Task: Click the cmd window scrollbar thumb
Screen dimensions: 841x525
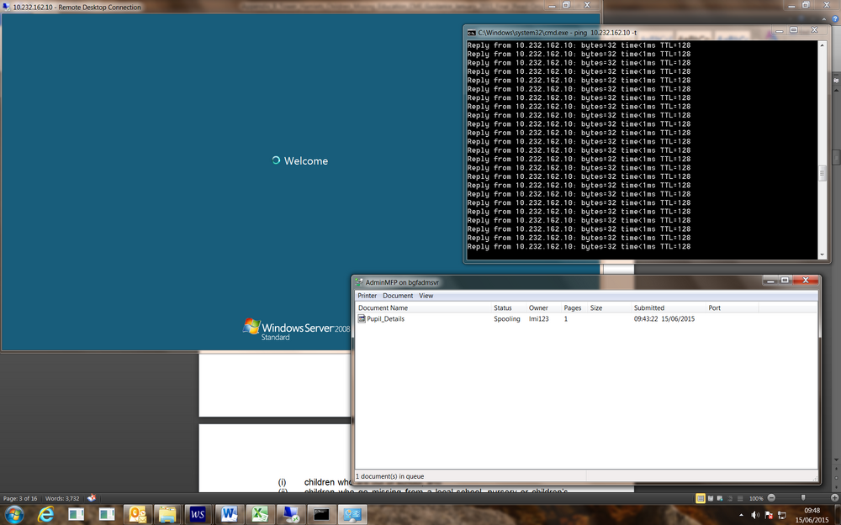Action: click(x=822, y=174)
